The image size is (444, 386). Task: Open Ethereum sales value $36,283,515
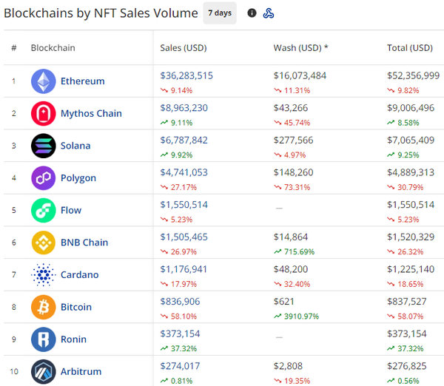[186, 75]
